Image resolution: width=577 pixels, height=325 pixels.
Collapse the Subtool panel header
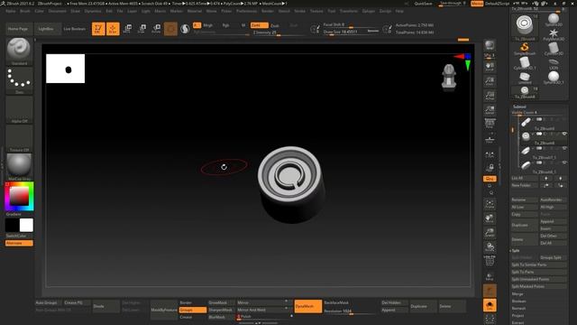click(x=519, y=107)
